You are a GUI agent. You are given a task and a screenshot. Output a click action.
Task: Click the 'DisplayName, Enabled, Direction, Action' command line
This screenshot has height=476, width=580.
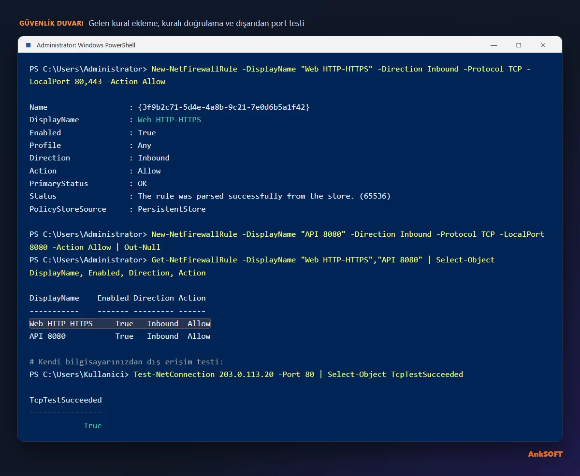point(117,273)
